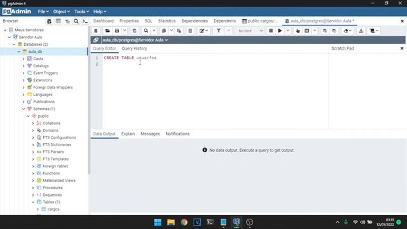Click the Save Data Changes icon
The height and width of the screenshot is (229, 407).
134,31
